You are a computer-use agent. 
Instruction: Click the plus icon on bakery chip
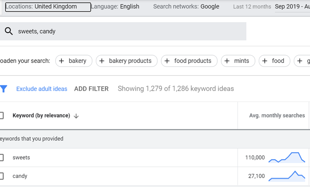pos(62,61)
